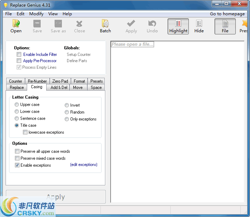Switch to the Zero Pad tab
Screen dimensions: 250x217
pyautogui.click(x=60, y=81)
